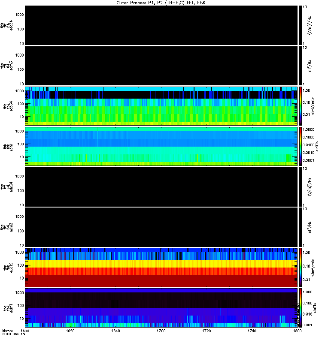Open the thb fbk edc34 spectrogram panel
322x343 pixels.
[x=161, y=106]
